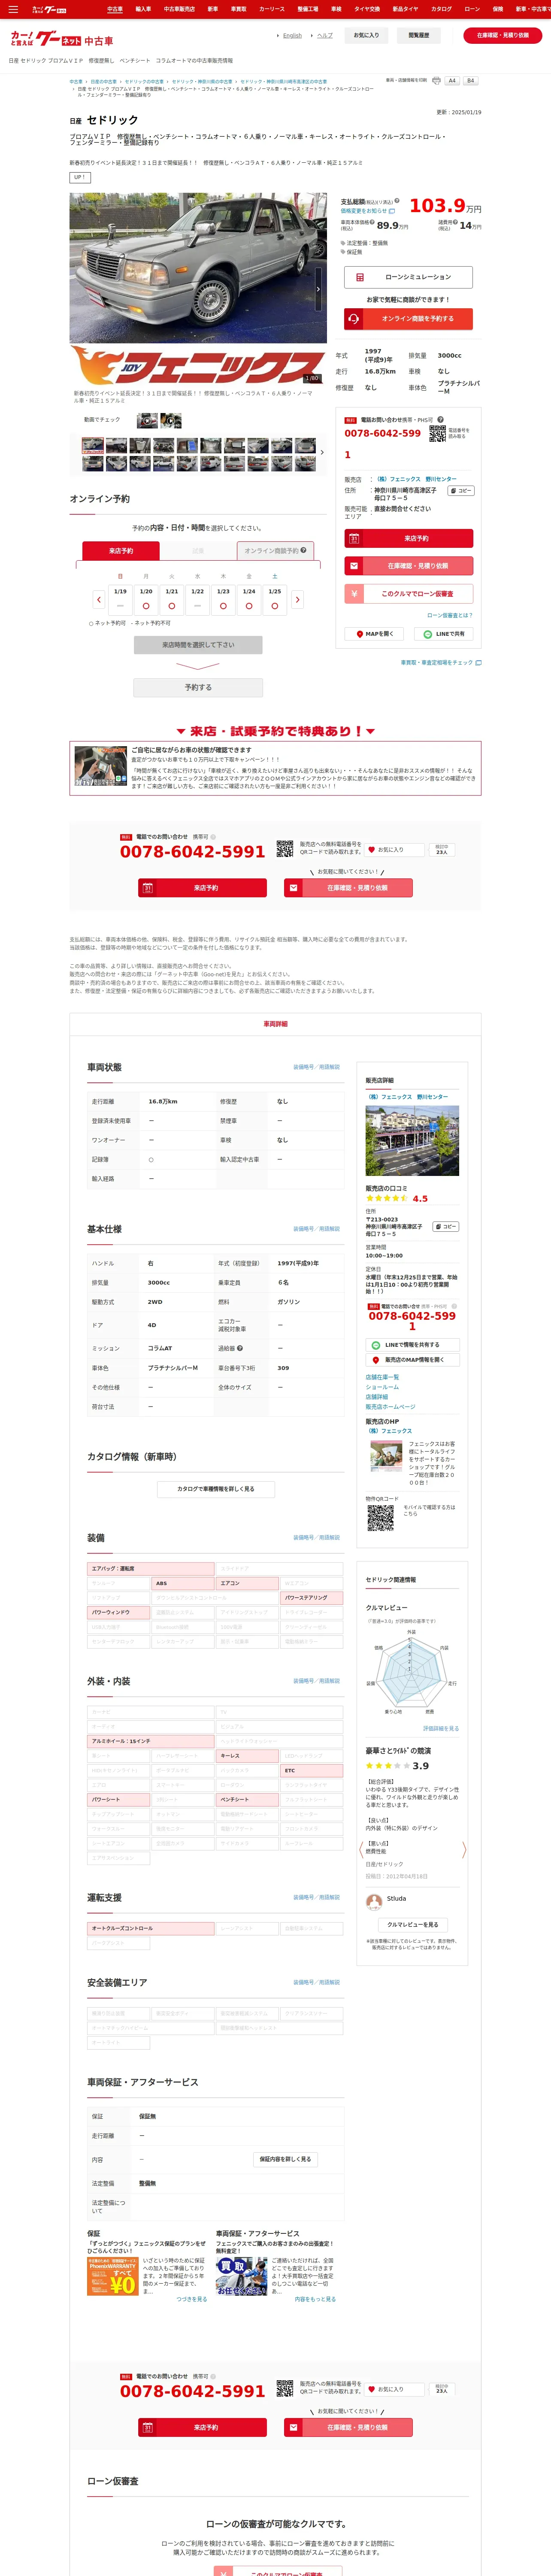Open the English language link
Image resolution: width=551 pixels, height=2576 pixels.
[x=292, y=35]
